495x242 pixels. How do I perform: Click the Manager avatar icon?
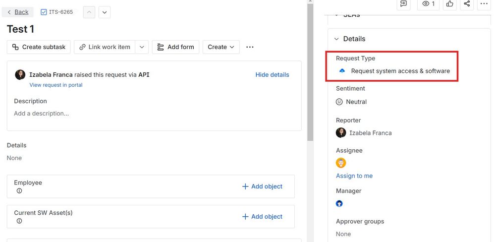[339, 204]
